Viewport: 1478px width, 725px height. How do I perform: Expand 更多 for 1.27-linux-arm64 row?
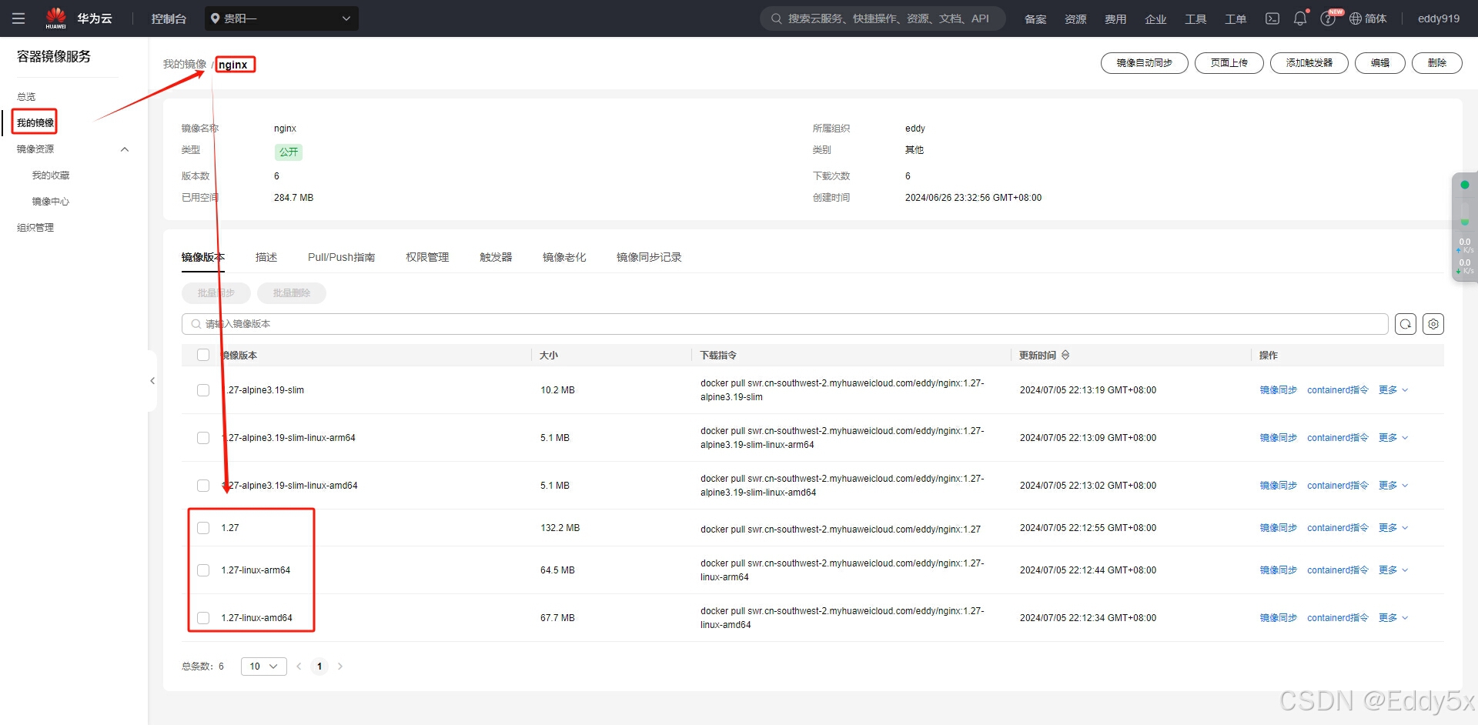click(x=1393, y=570)
